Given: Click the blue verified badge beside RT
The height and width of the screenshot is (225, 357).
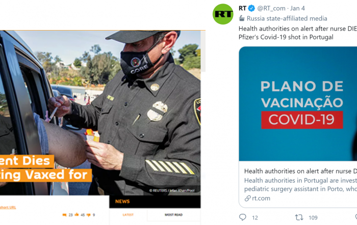Looking at the screenshot, I should click(251, 9).
